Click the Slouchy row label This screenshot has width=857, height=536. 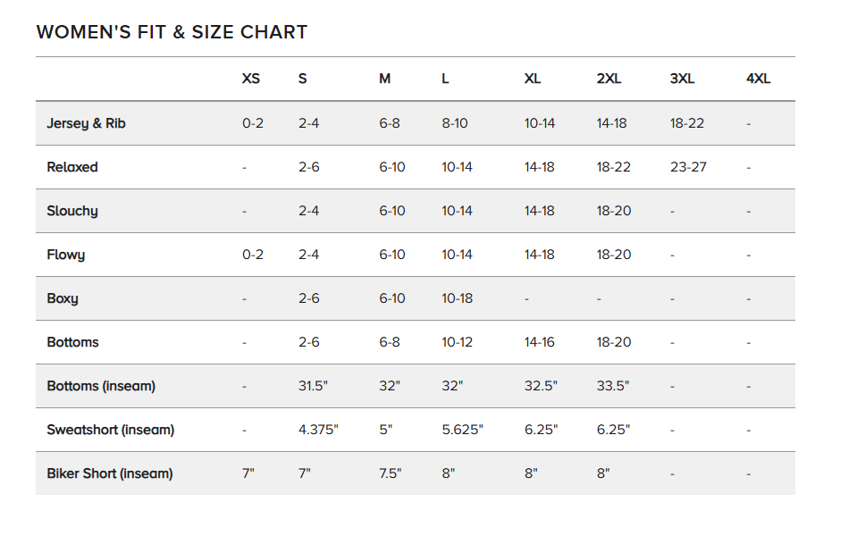coord(72,211)
